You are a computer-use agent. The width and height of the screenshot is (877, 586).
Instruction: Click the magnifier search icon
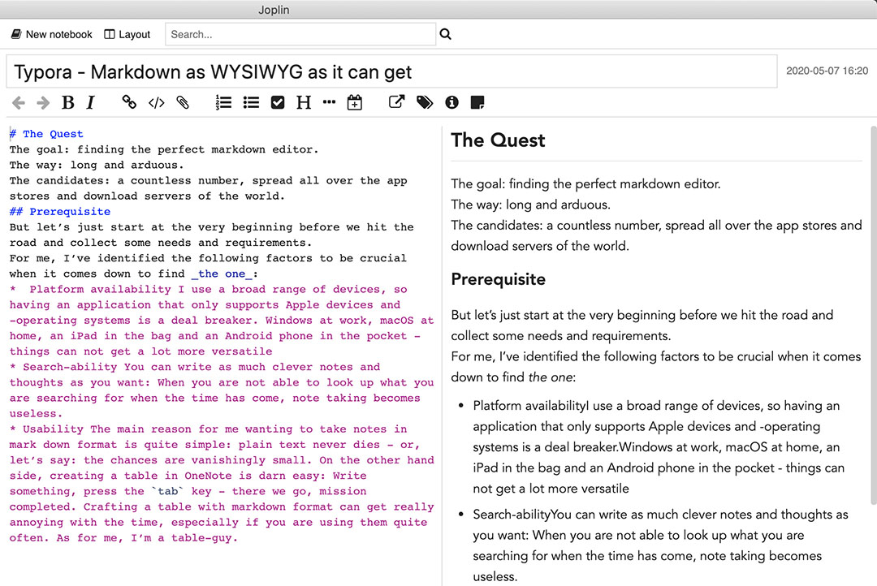coord(445,34)
